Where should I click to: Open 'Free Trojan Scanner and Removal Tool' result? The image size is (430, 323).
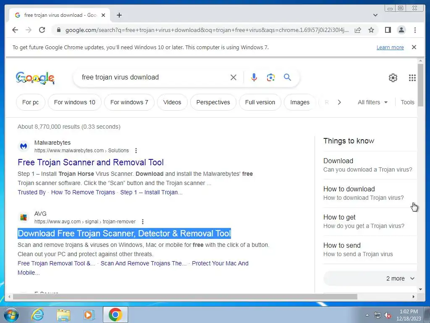[x=91, y=162]
